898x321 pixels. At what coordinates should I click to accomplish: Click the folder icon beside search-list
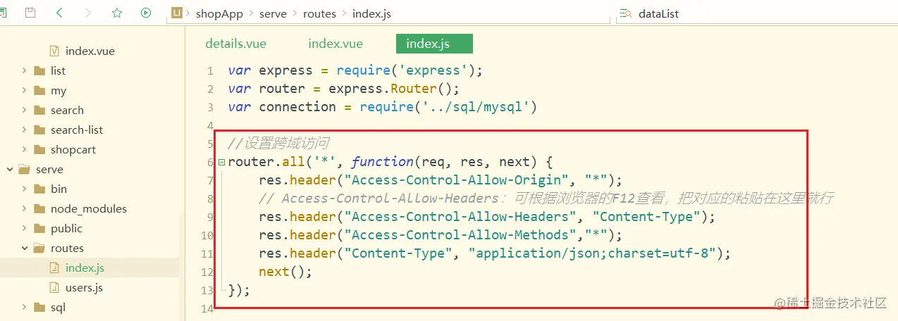point(39,130)
